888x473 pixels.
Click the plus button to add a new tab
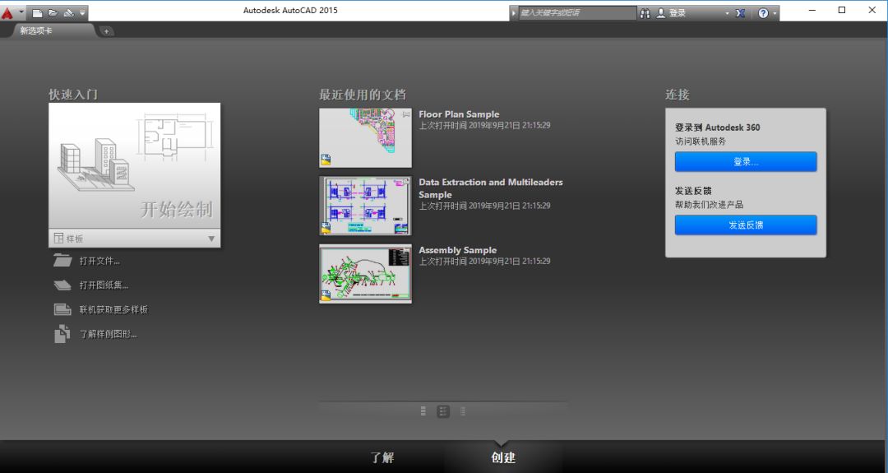click(106, 31)
